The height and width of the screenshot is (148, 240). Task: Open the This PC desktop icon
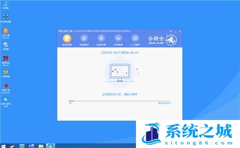(x=6, y=5)
